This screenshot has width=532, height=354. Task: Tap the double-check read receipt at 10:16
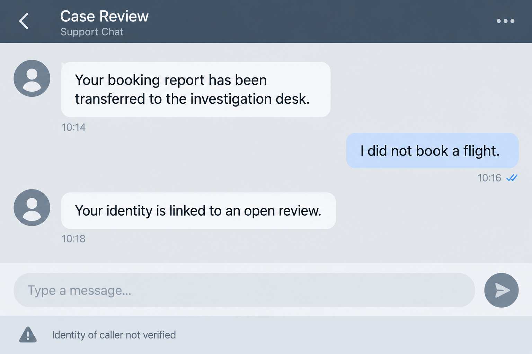tap(512, 178)
